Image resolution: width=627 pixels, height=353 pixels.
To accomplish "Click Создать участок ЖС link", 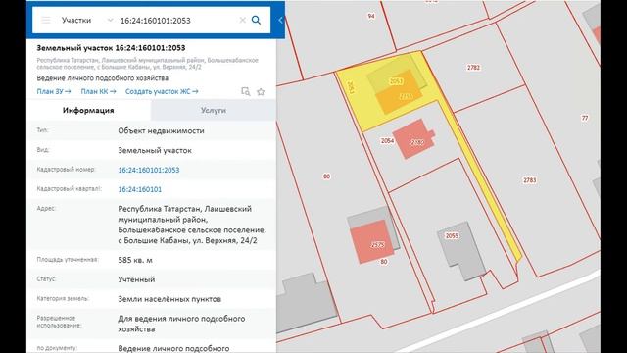I will pos(162,91).
